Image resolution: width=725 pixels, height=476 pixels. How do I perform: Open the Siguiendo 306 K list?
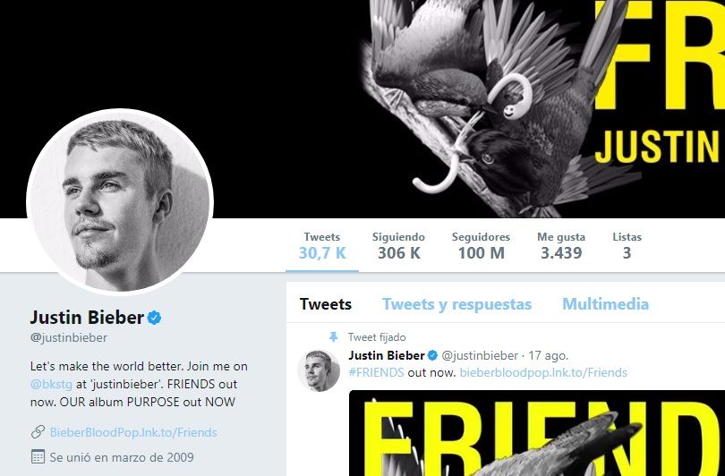398,246
